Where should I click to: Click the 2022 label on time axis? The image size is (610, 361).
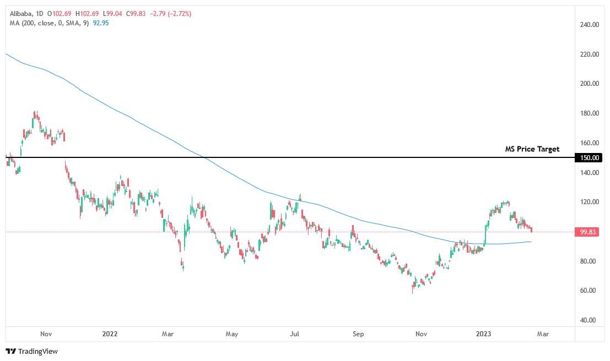110,334
